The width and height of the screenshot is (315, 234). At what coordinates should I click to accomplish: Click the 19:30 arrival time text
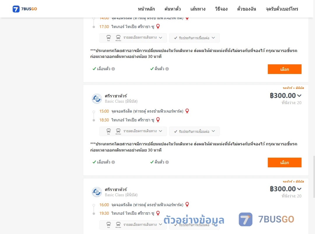click(104, 213)
